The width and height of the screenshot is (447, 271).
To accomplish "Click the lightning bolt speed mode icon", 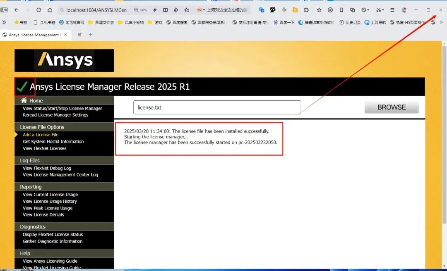I will [x=155, y=10].
